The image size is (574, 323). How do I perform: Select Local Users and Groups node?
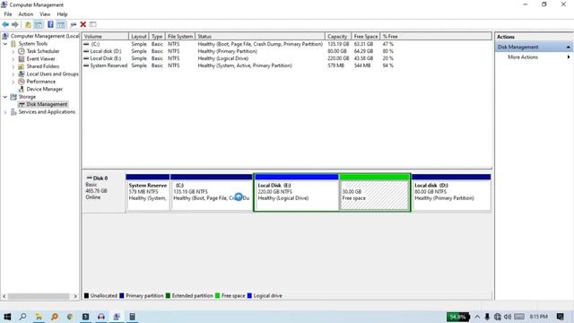tap(52, 74)
